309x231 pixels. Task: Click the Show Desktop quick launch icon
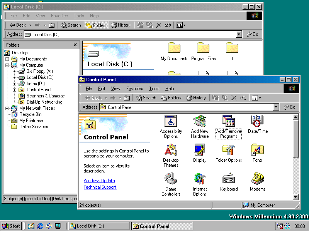click(x=31, y=226)
